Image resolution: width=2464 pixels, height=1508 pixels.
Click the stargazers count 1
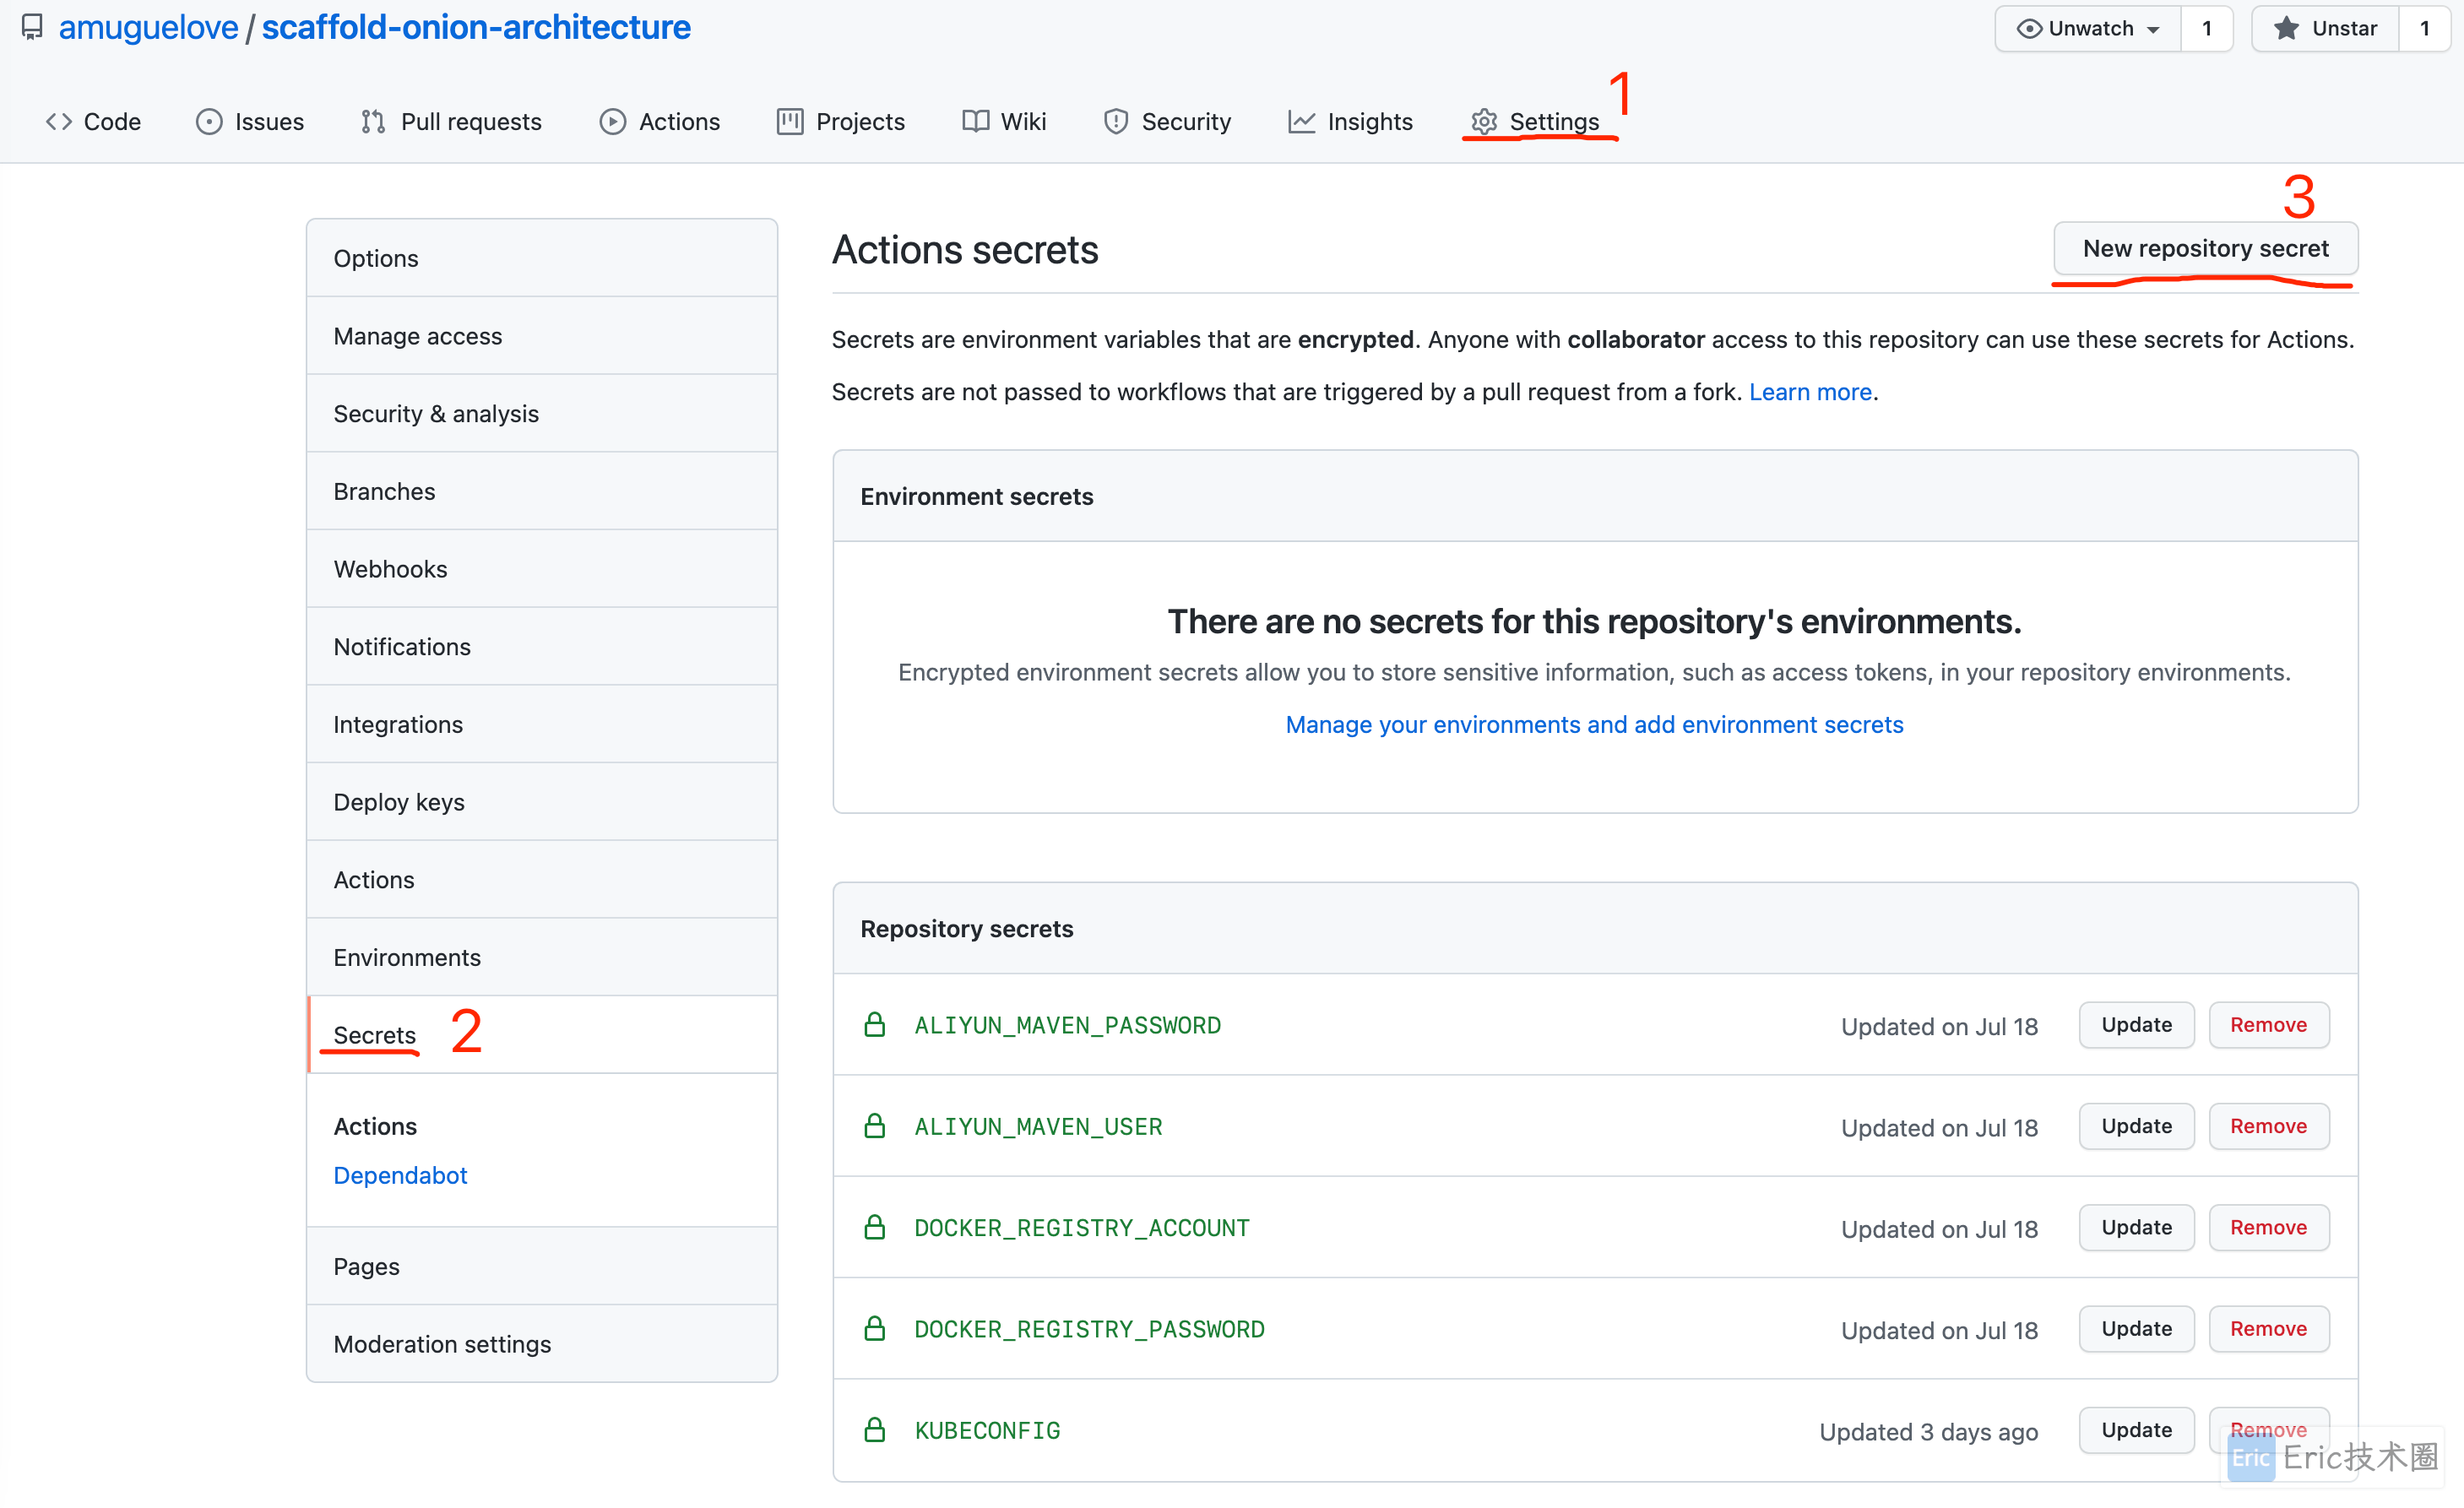(x=2424, y=28)
